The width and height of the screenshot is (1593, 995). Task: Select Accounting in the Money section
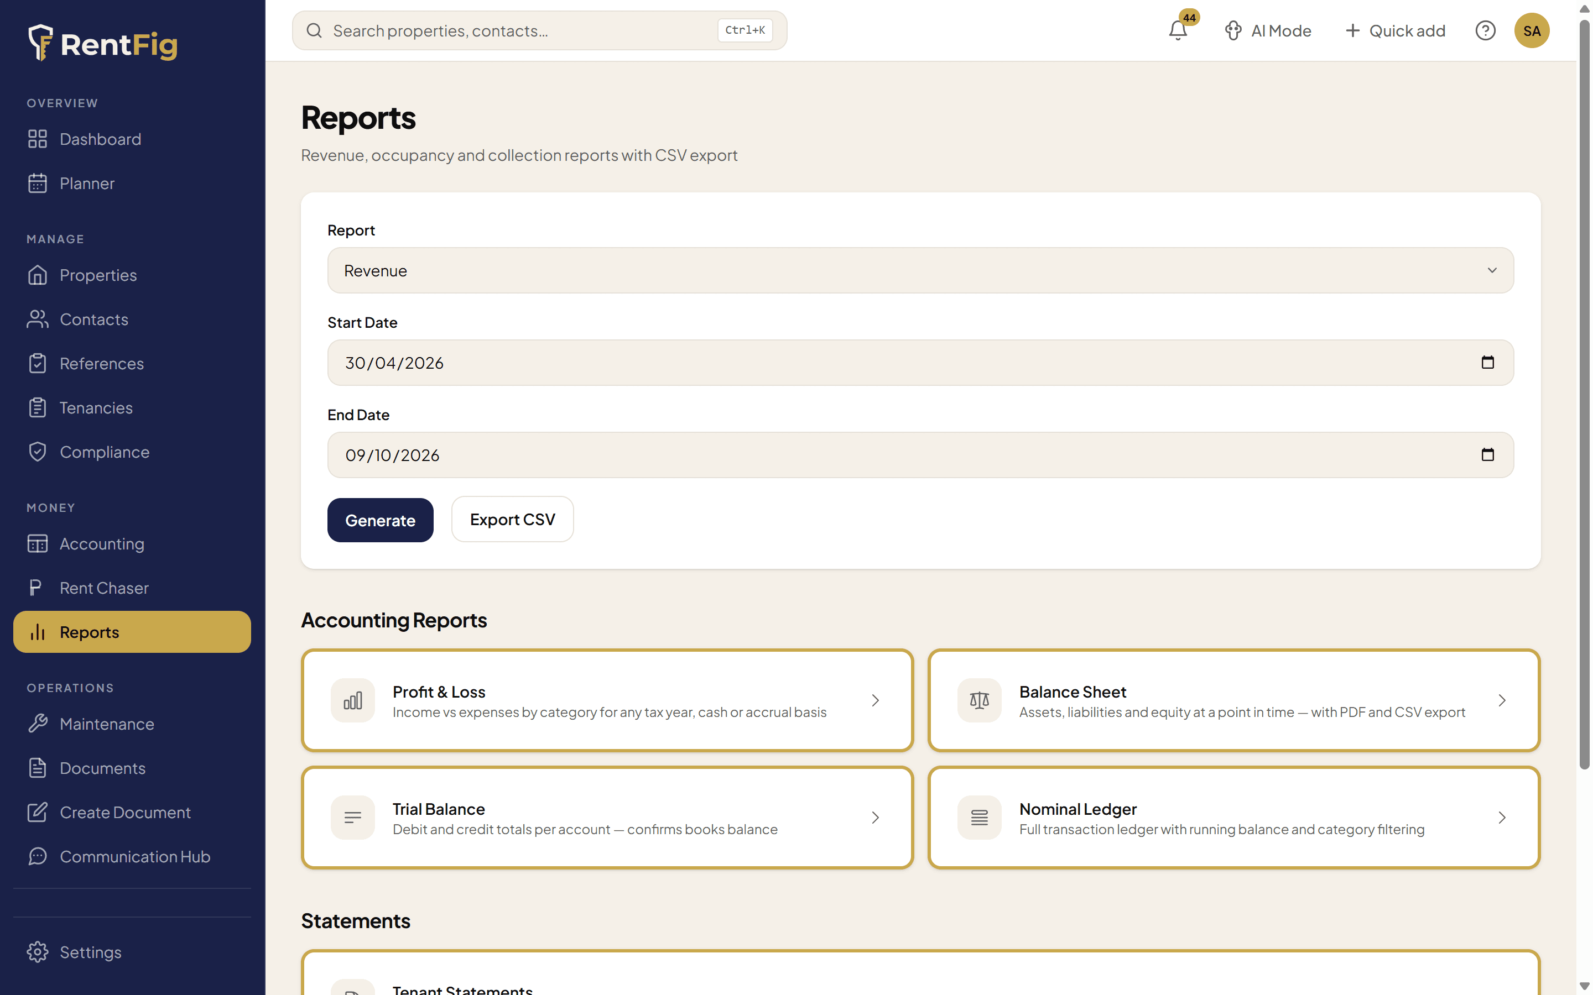click(x=132, y=543)
